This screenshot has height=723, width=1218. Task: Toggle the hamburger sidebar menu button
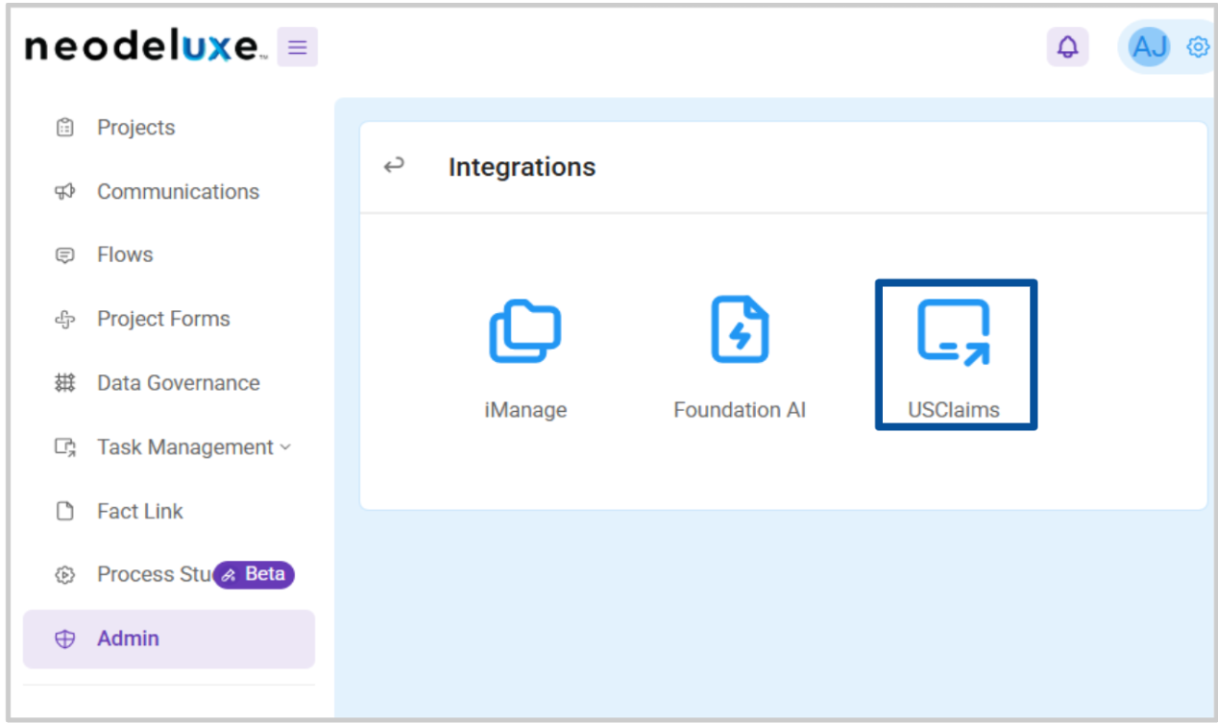tap(298, 47)
